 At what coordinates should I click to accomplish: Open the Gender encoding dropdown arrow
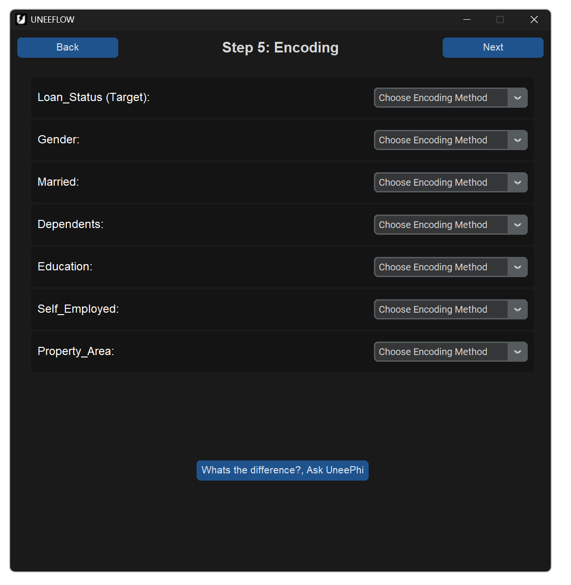tap(518, 140)
